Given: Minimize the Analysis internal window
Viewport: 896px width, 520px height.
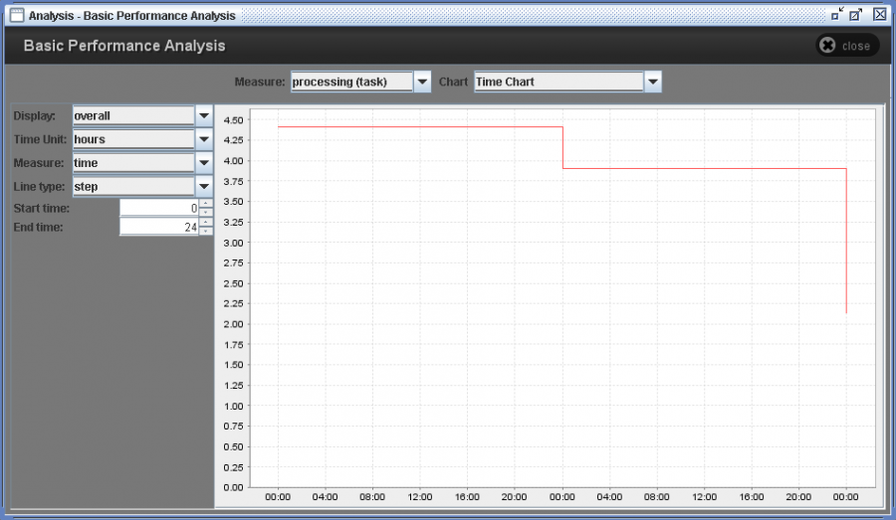Looking at the screenshot, I should [x=837, y=15].
